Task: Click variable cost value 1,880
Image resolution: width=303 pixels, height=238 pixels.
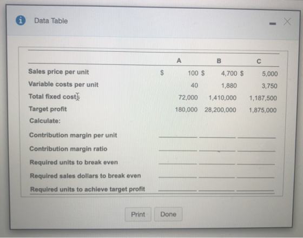Action: (229, 85)
